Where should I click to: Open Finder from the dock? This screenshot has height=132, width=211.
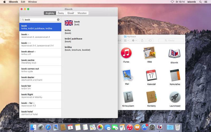pos(33,127)
